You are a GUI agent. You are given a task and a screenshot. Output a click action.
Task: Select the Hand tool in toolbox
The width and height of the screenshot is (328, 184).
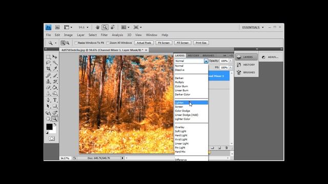pos(48,119)
